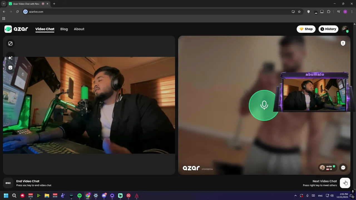Open the shield extension icon

(308, 12)
